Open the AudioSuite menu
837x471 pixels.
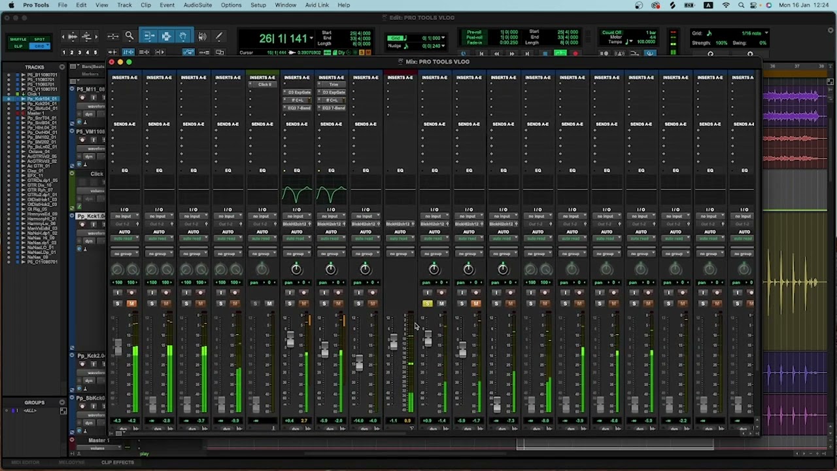coord(197,5)
